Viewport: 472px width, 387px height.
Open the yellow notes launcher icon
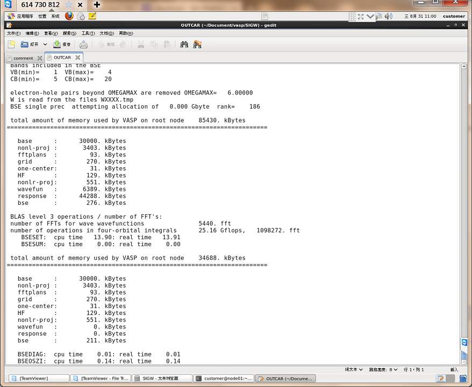[x=92, y=16]
